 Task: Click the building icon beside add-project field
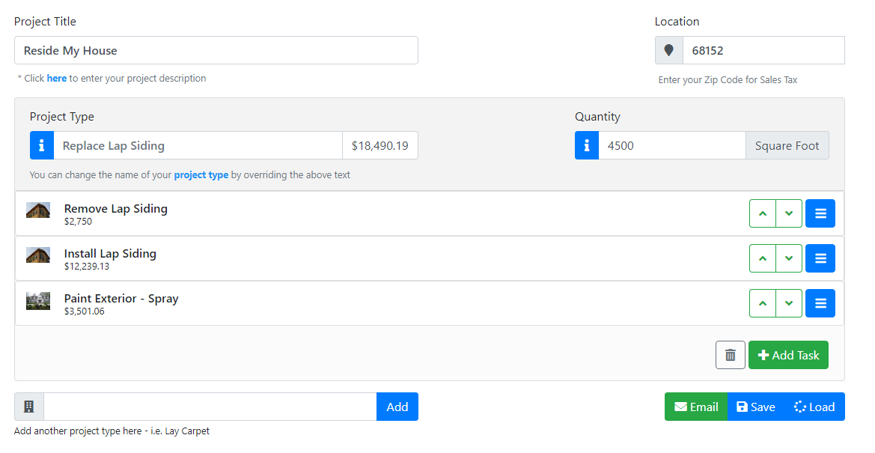(x=29, y=407)
